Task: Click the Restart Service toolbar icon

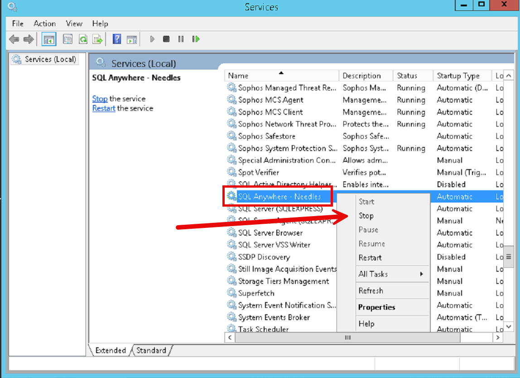Action: pyautogui.click(x=196, y=39)
